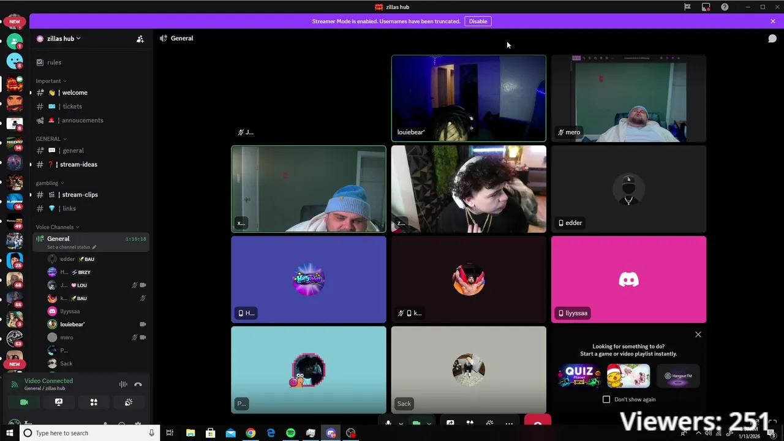Click share screen icon in bottom call bar
This screenshot has height=441, width=784.
450,423
